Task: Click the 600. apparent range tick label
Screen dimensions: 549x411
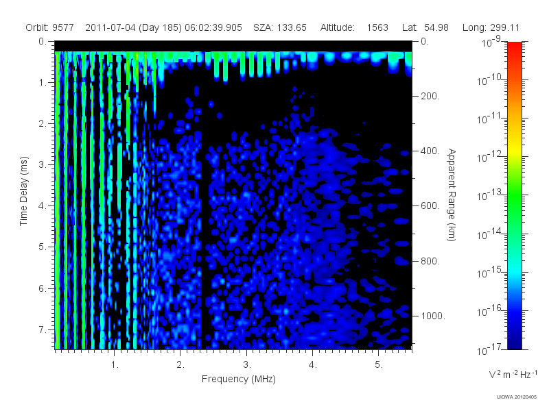Action: pyautogui.click(x=430, y=206)
